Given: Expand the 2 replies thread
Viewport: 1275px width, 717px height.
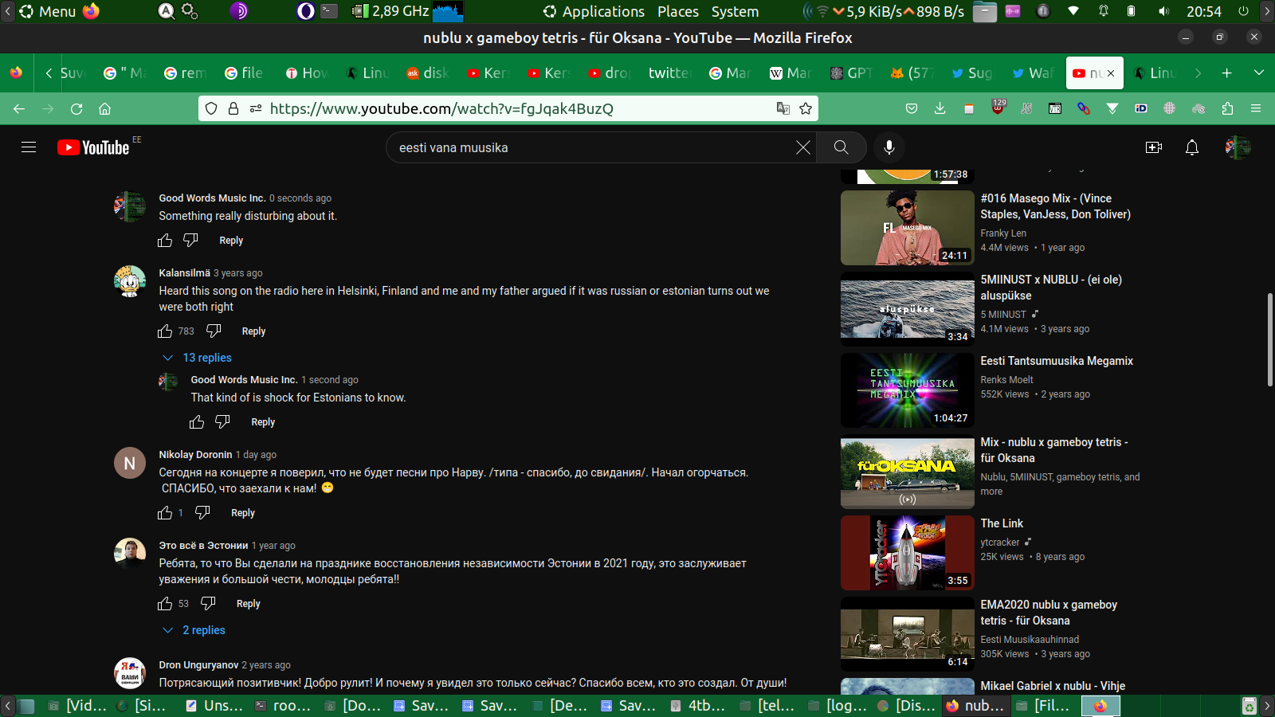Looking at the screenshot, I should point(194,630).
